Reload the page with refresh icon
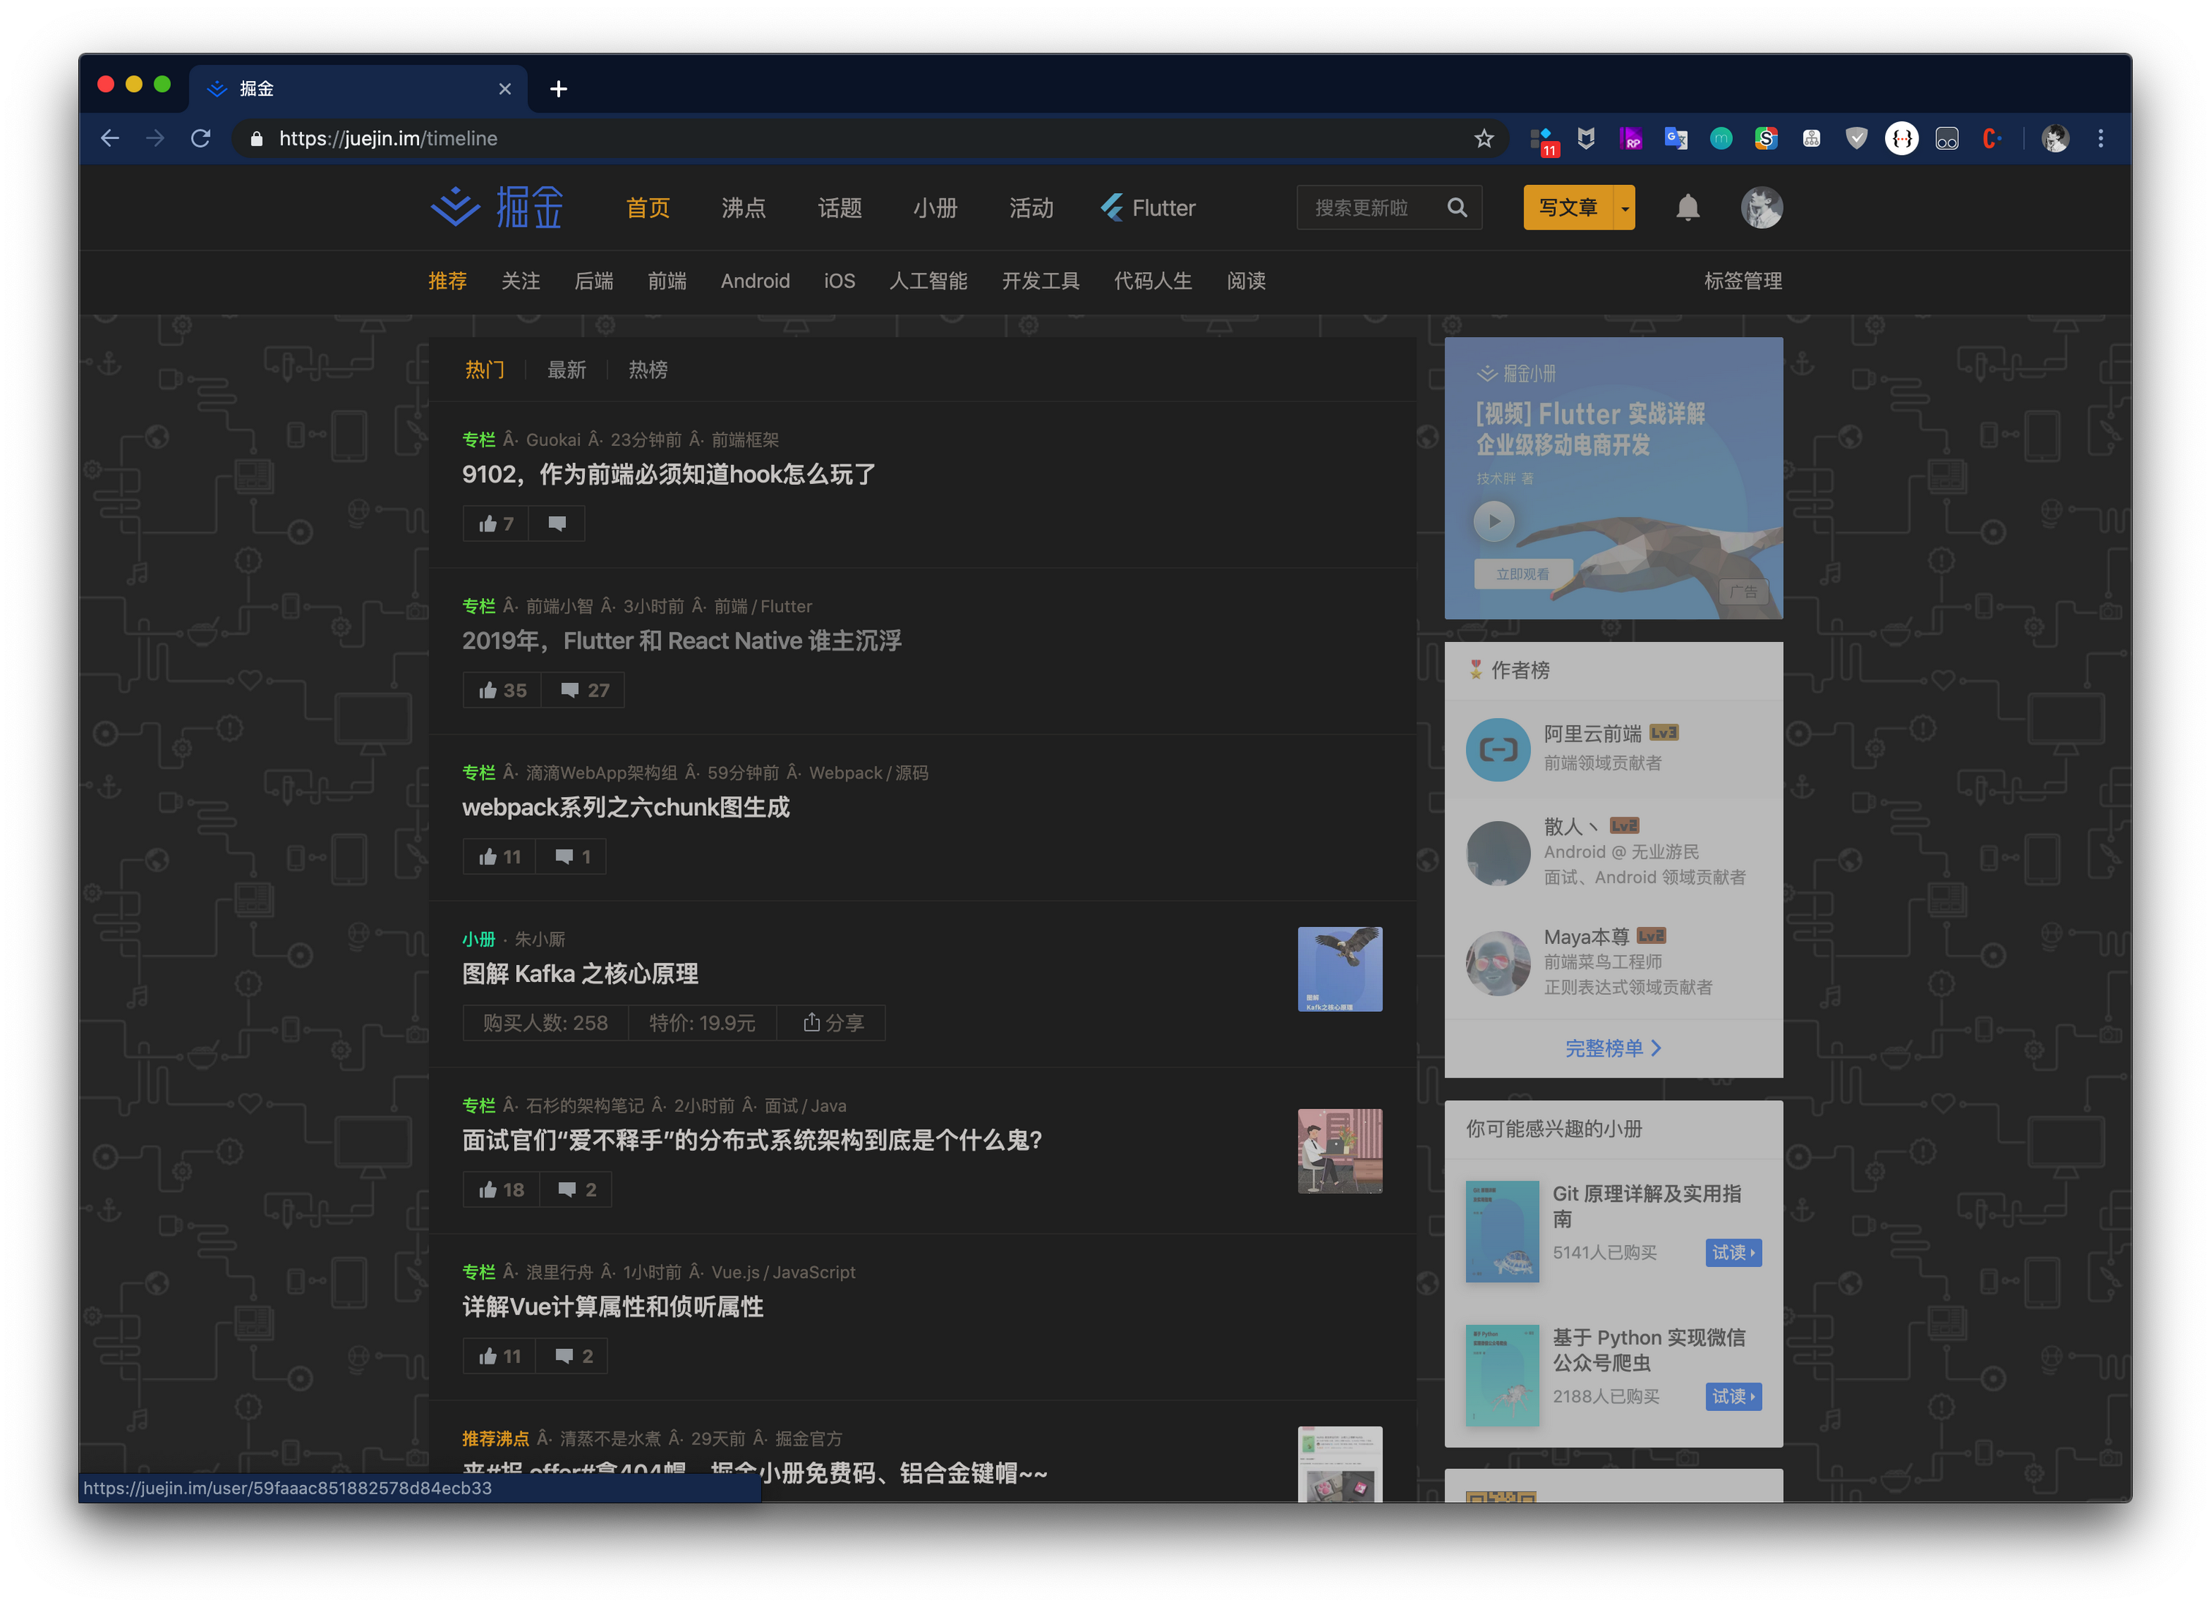This screenshot has height=1607, width=2211. 201,138
